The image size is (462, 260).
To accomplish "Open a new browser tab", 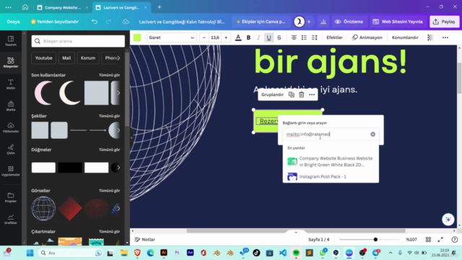I will click(x=160, y=7).
